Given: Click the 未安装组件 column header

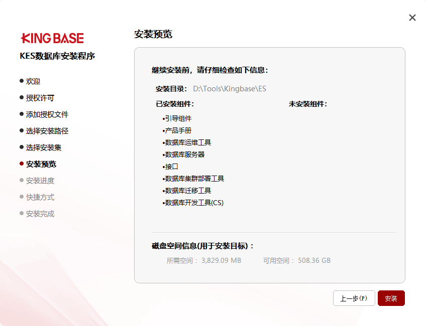Looking at the screenshot, I should coord(308,104).
